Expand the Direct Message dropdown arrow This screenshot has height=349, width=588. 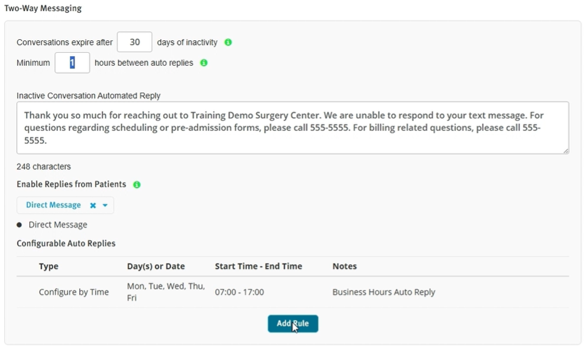pos(105,205)
